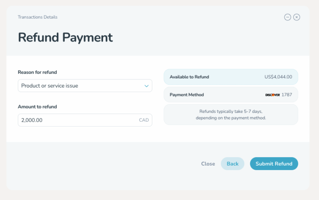Image resolution: width=319 pixels, height=200 pixels.
Task: Click the Discover card logo
Action: click(272, 95)
